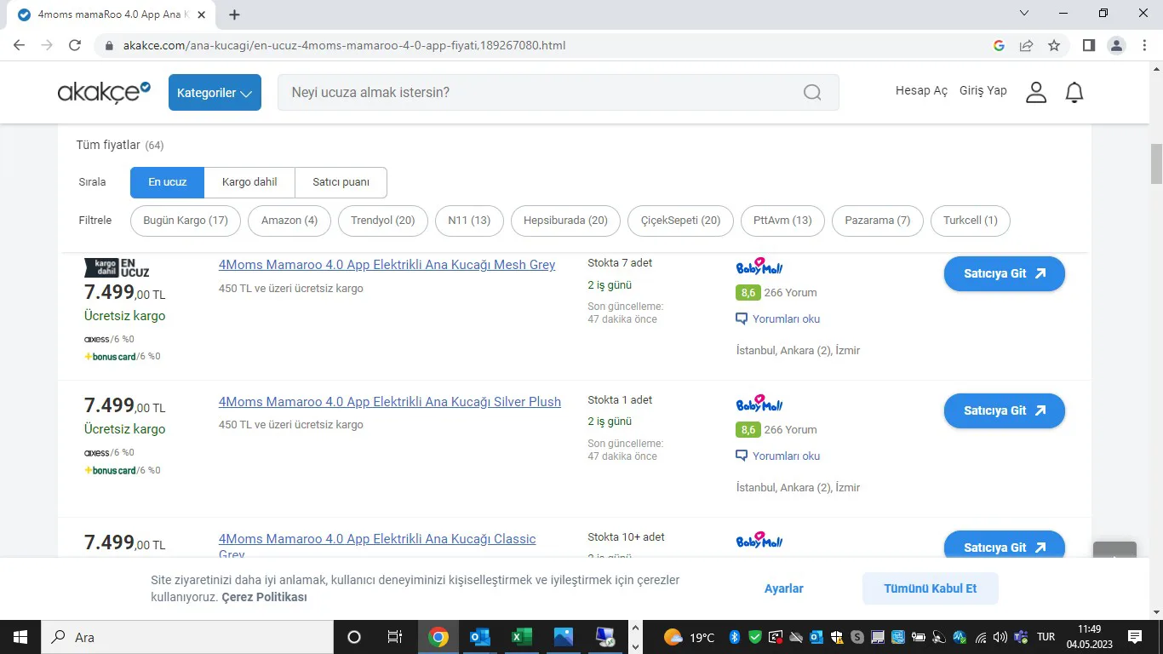Enable the 'Hepsiburada (20)' filter
Screen dimensions: 1163x654
click(x=565, y=221)
